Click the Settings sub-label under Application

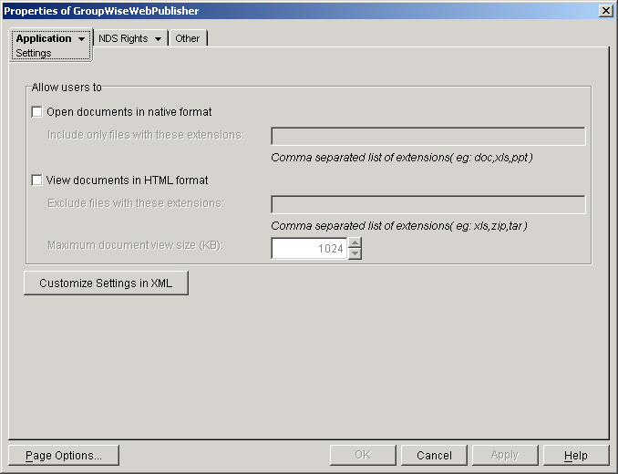34,53
